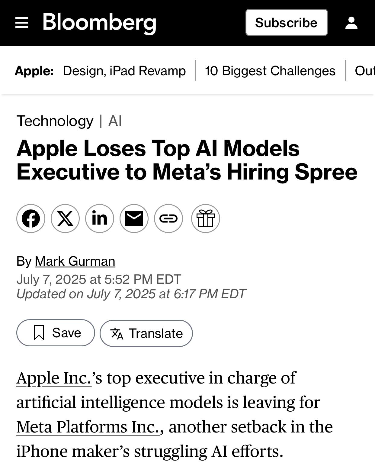
Task: Open Design, iPad Revamp topic
Action: [x=124, y=71]
